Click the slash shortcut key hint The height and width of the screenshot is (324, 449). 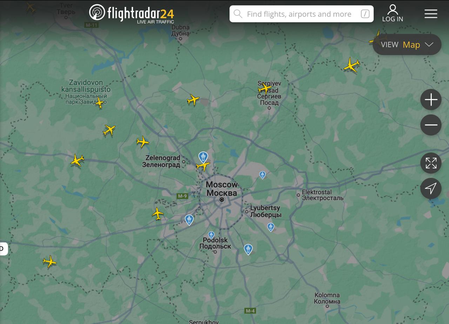click(x=365, y=14)
